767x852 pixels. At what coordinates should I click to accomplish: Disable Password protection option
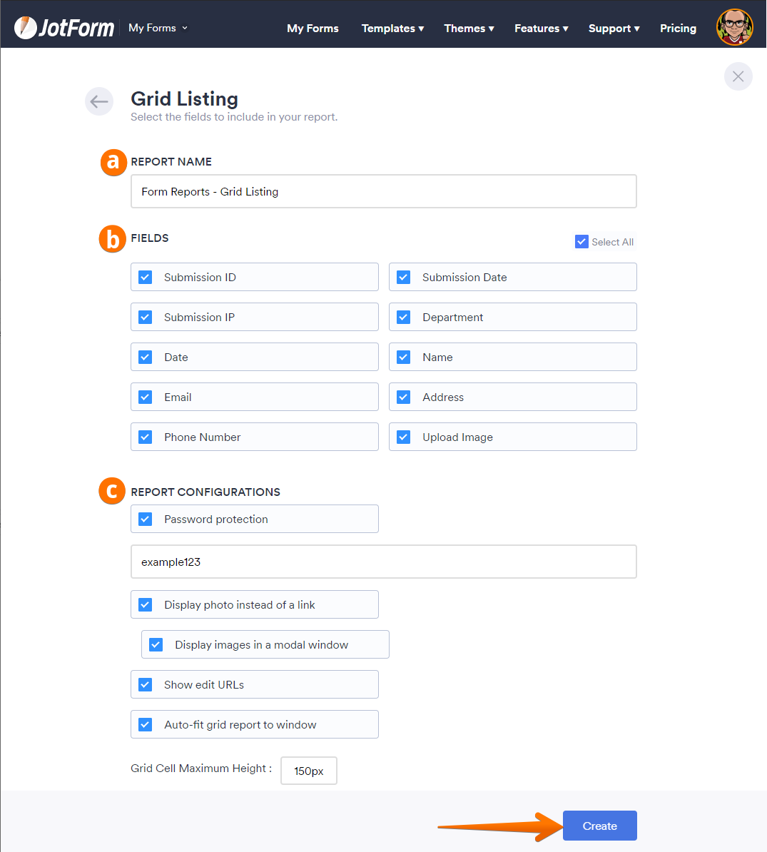tap(145, 519)
